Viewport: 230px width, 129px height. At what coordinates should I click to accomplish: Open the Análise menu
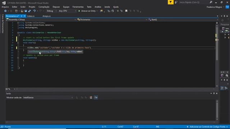(x=98, y=7)
